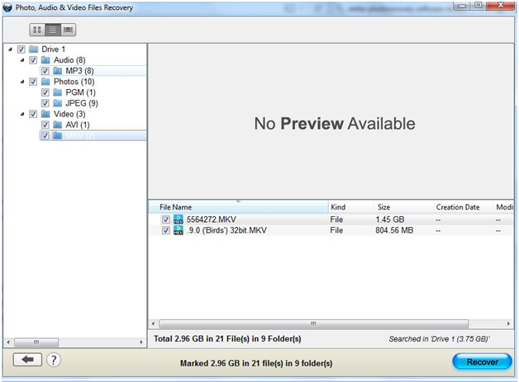The width and height of the screenshot is (519, 382).
Task: Click the JPEG folder icon
Action: (58, 103)
